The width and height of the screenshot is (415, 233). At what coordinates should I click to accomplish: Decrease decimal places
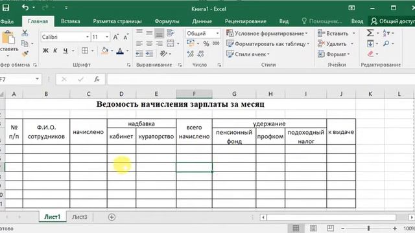tap(200, 54)
